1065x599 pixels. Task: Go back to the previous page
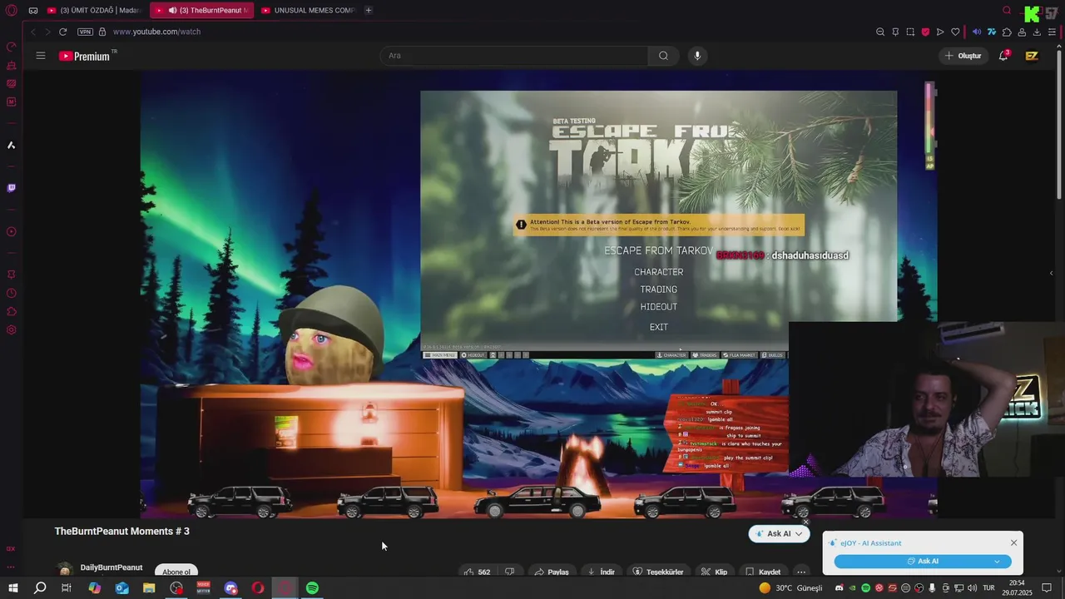pyautogui.click(x=33, y=32)
